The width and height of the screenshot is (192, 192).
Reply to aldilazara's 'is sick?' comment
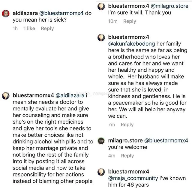coord(47,28)
